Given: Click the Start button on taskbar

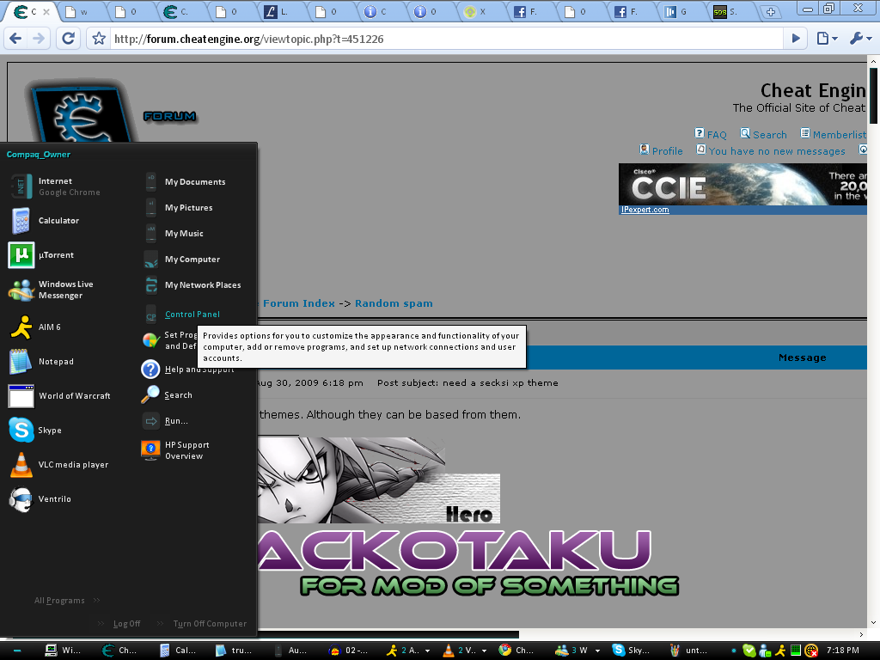Looking at the screenshot, I should (17, 651).
